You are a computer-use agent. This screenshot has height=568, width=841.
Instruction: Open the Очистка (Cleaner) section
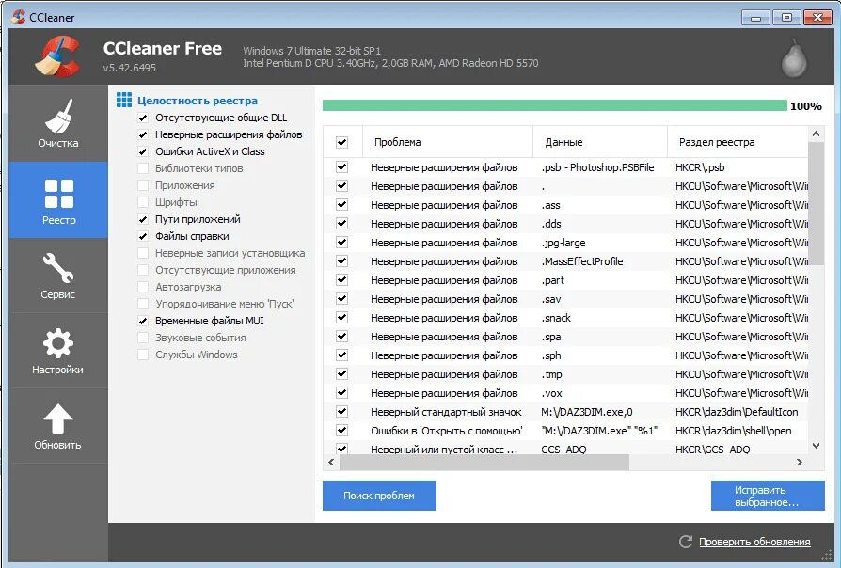[x=58, y=123]
